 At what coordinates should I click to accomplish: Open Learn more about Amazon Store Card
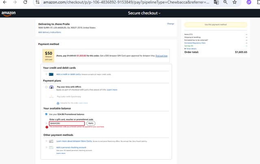(74, 141)
